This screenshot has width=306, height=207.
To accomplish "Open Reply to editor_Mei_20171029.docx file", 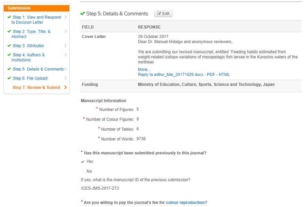I will click(171, 75).
